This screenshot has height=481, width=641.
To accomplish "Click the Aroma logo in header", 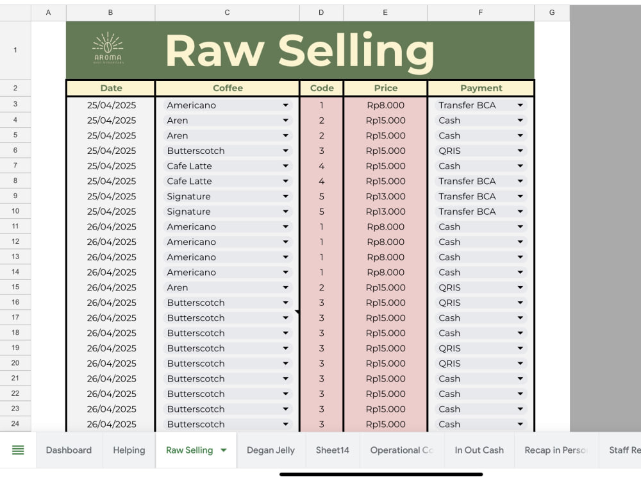I will [108, 49].
